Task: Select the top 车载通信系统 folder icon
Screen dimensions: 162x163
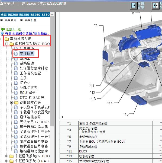Action: point(7,39)
